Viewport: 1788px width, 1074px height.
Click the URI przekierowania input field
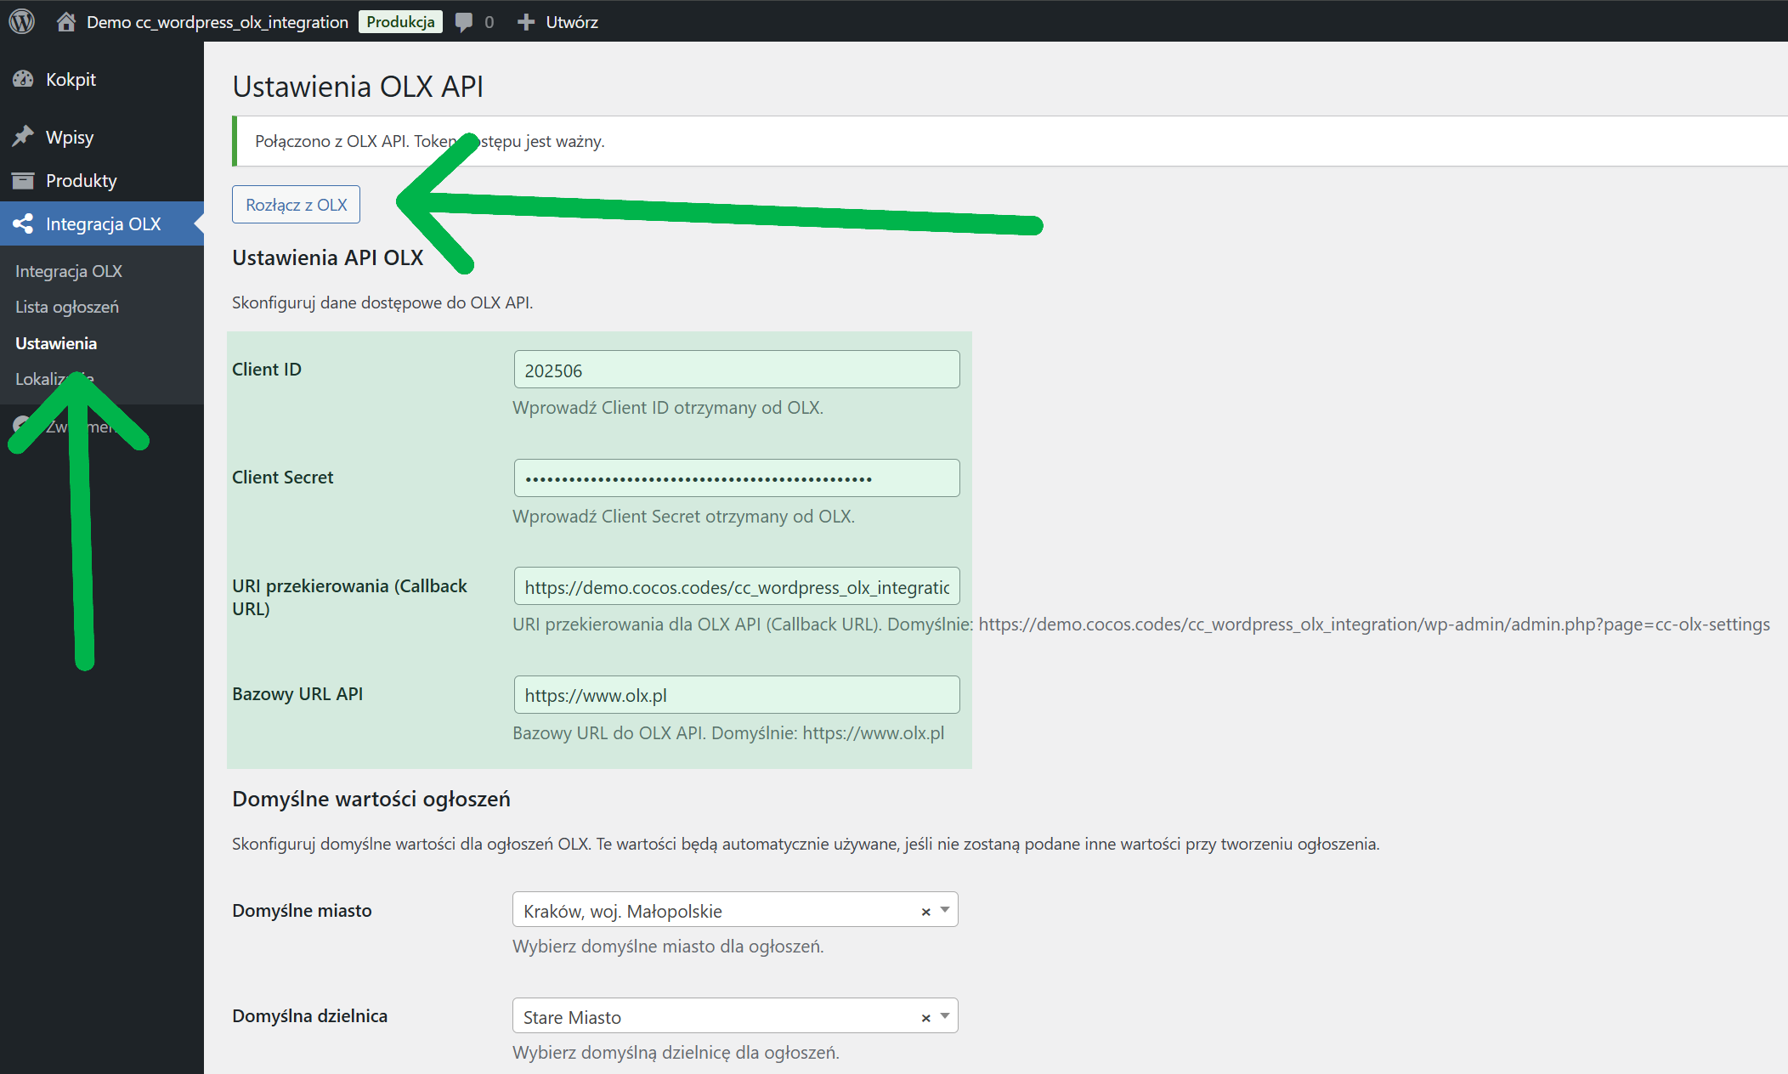[737, 586]
